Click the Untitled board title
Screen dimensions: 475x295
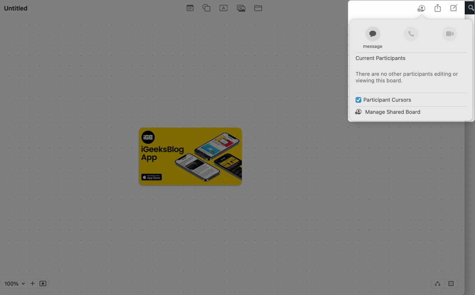[x=15, y=8]
